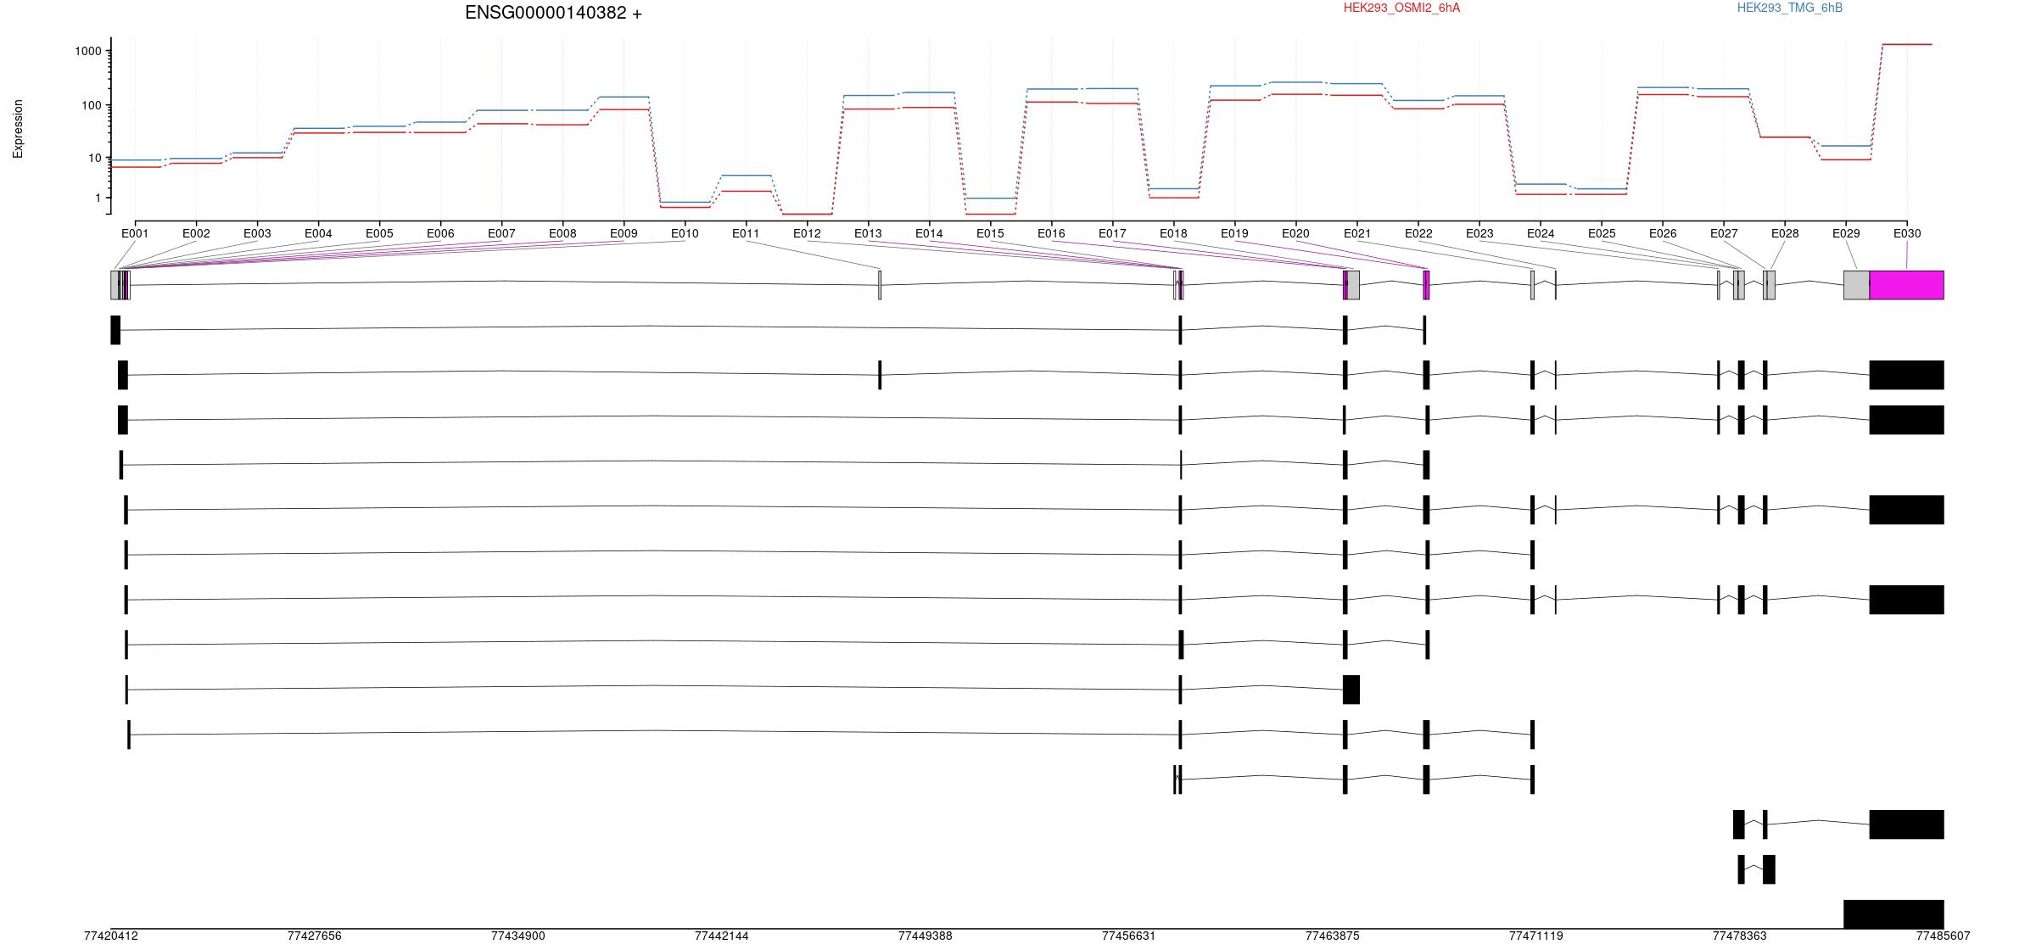The height and width of the screenshot is (950, 2036).
Task: Click exon label E010
Action: point(685,233)
